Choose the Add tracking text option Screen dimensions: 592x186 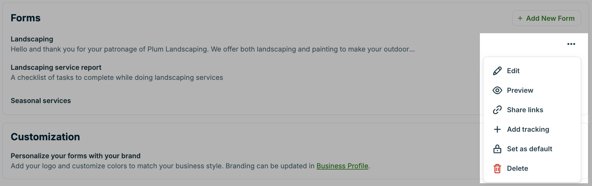pyautogui.click(x=528, y=129)
